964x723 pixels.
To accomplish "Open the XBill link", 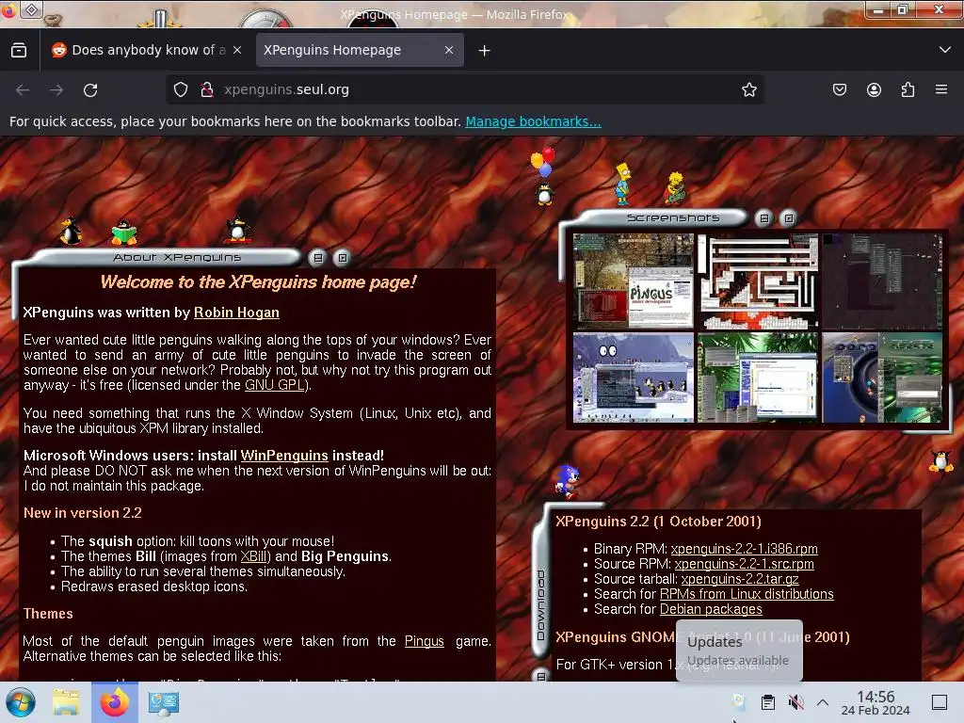I will pos(253,556).
